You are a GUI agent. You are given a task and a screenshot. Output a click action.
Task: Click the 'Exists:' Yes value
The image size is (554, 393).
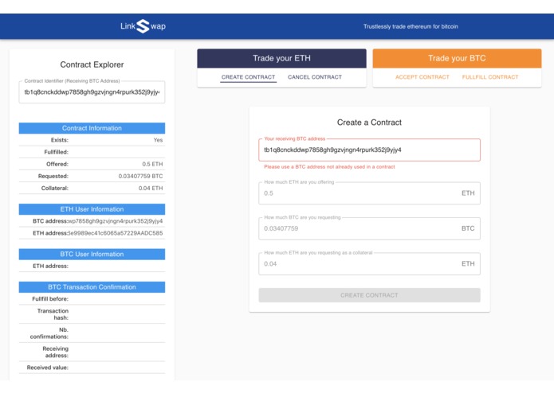[158, 140]
